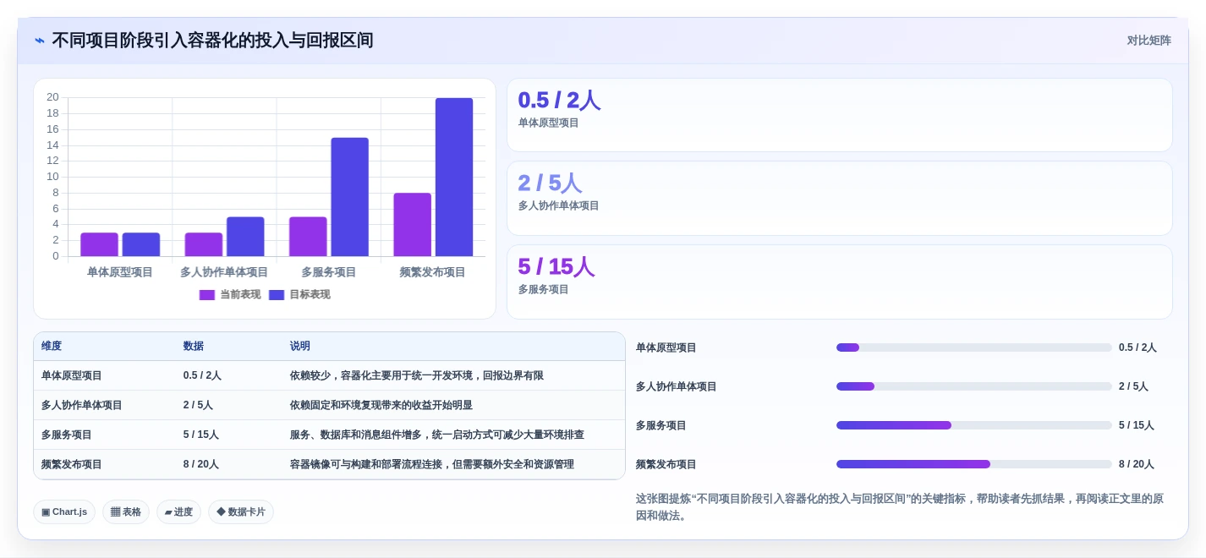Click the 0.5 / 2人 value beside progress bar
1206x558 pixels.
[x=1137, y=347]
